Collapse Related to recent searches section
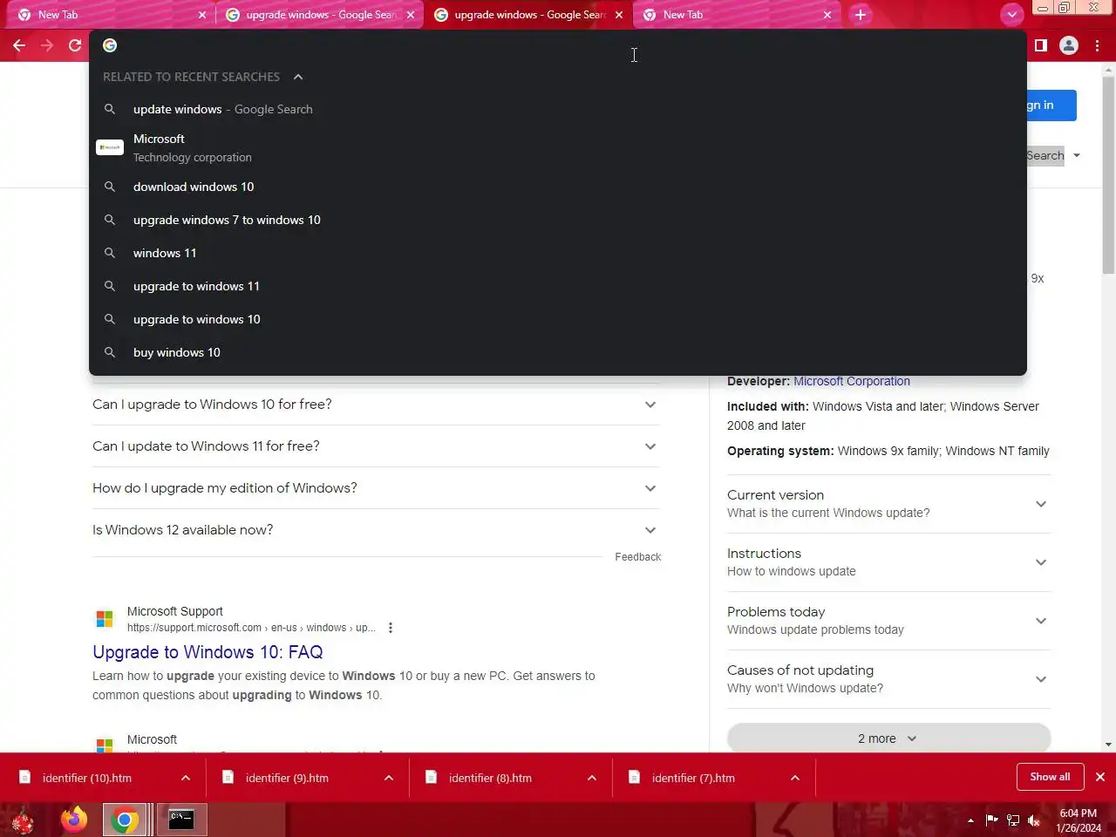This screenshot has height=837, width=1116. pyautogui.click(x=298, y=77)
